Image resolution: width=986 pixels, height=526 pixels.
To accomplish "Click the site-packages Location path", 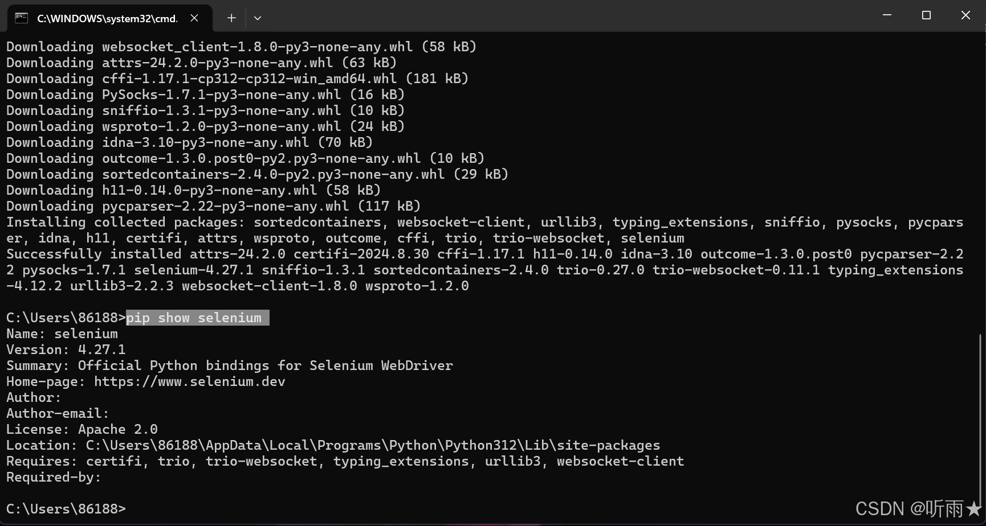I will pyautogui.click(x=373, y=445).
